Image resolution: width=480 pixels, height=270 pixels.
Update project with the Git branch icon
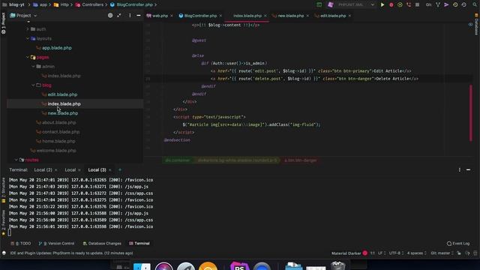438,4
